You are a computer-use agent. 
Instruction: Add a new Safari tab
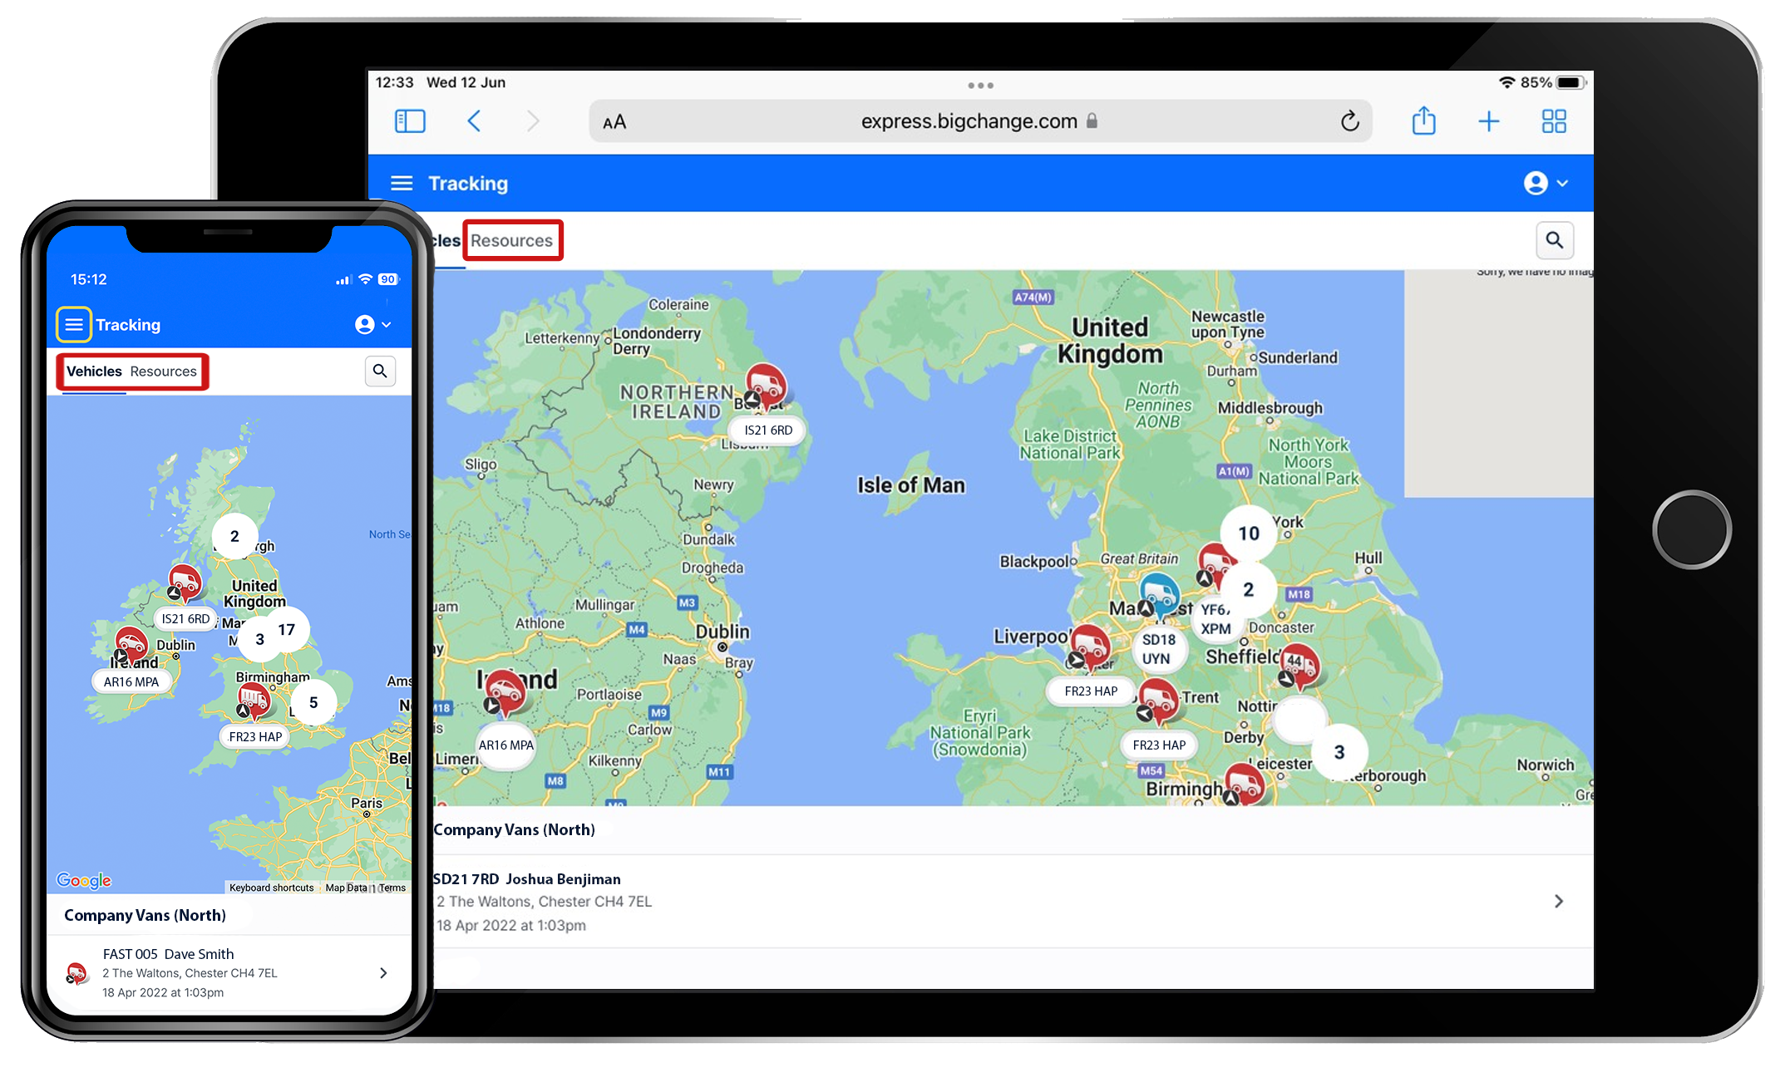click(x=1488, y=121)
